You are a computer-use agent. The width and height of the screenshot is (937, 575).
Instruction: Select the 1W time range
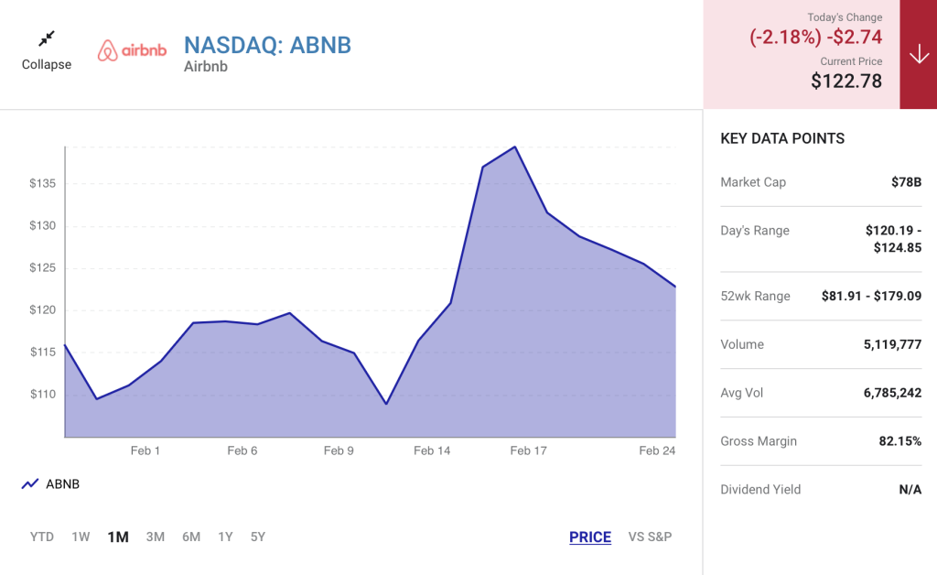[x=81, y=537]
